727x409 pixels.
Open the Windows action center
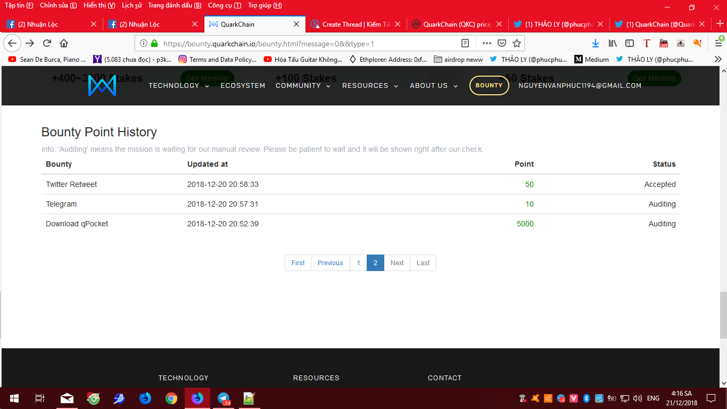(x=711, y=398)
